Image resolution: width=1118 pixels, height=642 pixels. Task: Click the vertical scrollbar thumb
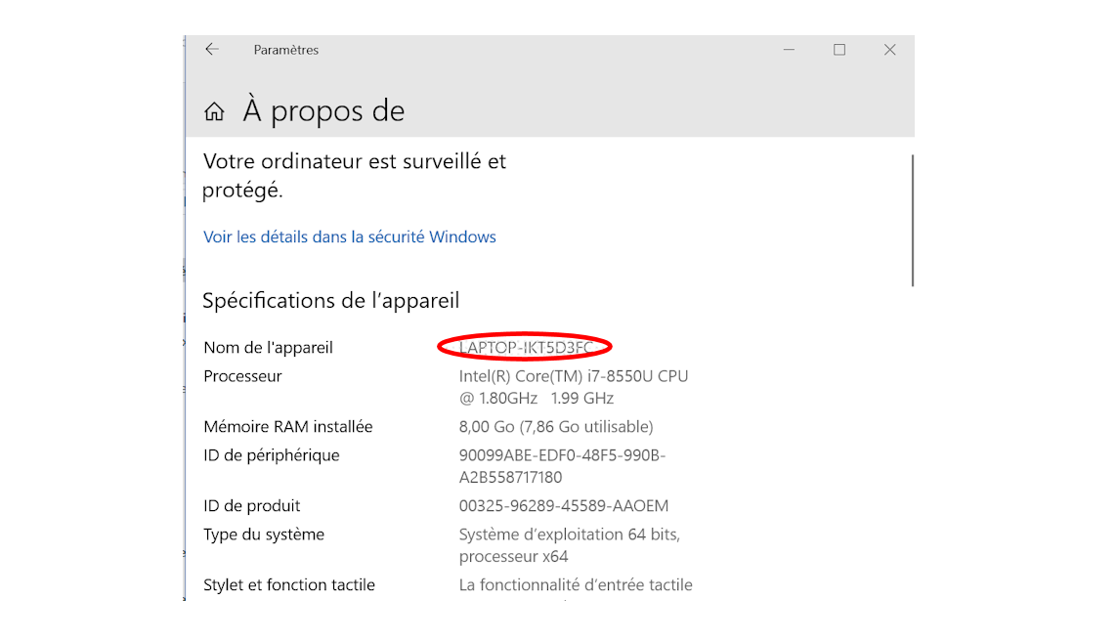click(x=912, y=220)
